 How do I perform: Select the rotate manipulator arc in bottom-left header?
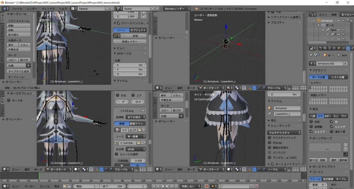tap(106, 169)
